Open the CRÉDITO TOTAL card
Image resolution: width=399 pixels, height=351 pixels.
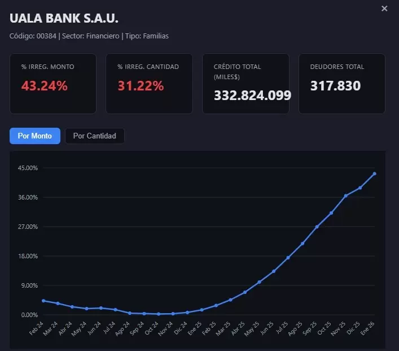(x=245, y=84)
